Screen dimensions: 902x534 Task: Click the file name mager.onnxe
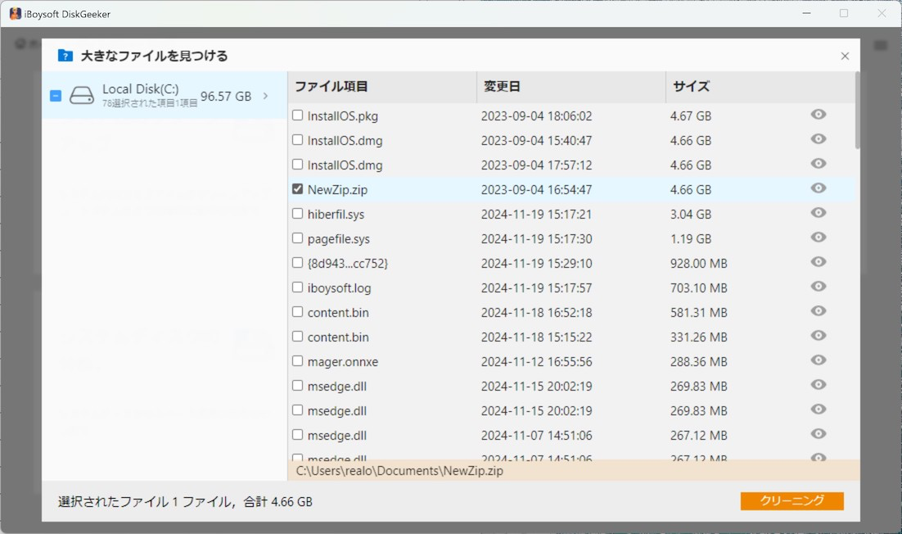tap(342, 362)
